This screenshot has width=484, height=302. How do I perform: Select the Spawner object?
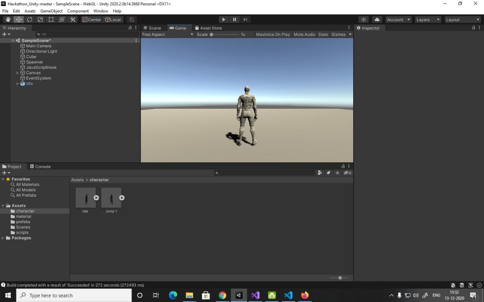pyautogui.click(x=34, y=62)
